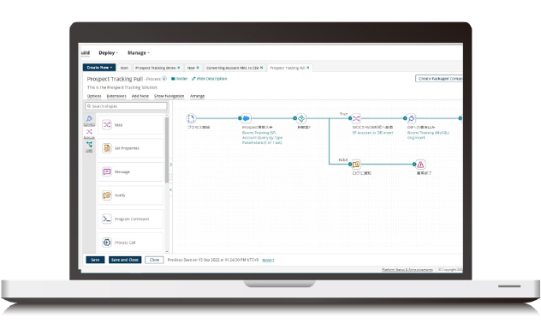Collapse the shape palette panel arrow
541x324 pixels.
[171, 190]
